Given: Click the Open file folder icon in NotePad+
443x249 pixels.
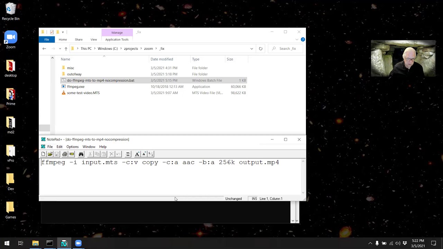Looking at the screenshot, I should pyautogui.click(x=50, y=154).
